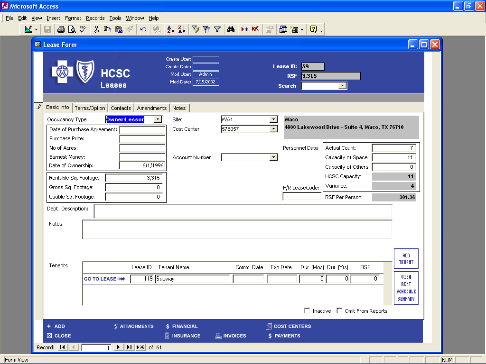Open the toolbar options arrow beside Help
Screen dimensions: 486x364
pos(321,30)
